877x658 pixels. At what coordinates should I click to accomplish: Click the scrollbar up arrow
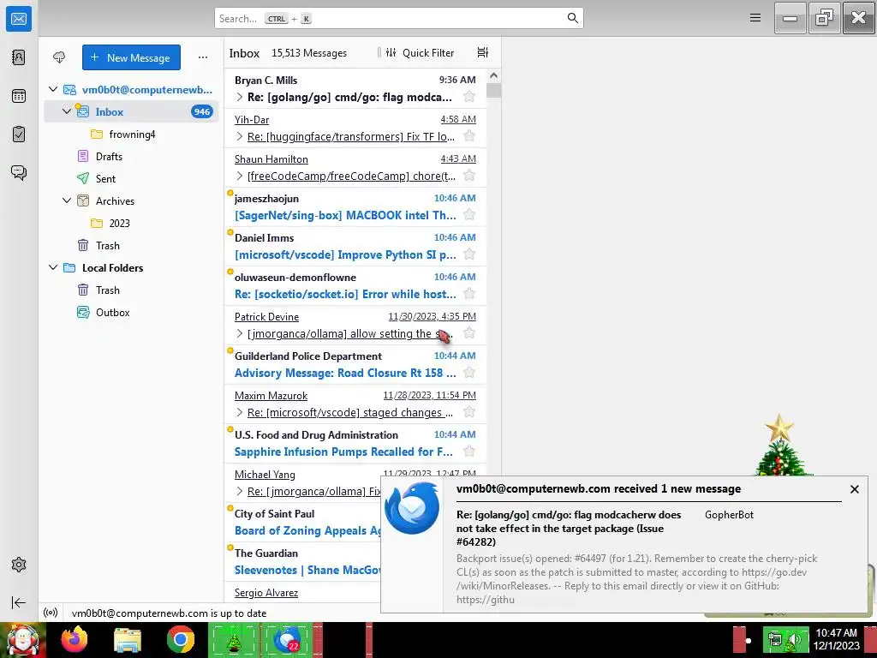click(493, 75)
